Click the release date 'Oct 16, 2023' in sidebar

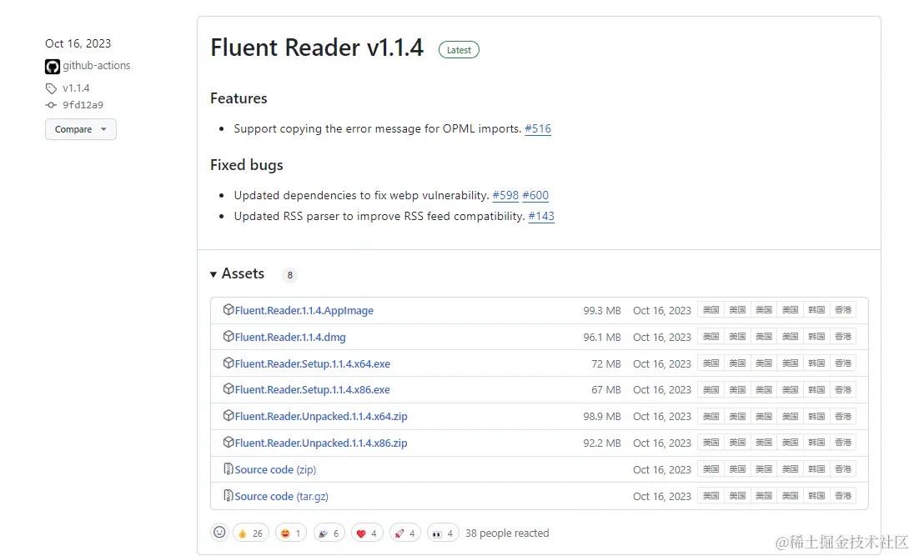point(78,43)
